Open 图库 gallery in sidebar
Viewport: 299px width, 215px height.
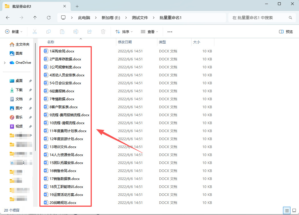coord(16,54)
